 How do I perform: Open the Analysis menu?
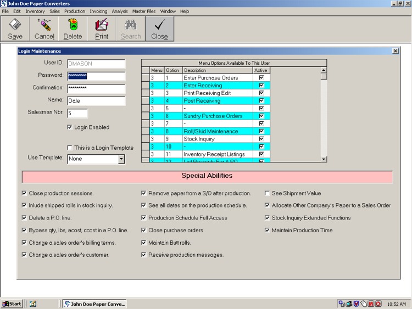120,12
